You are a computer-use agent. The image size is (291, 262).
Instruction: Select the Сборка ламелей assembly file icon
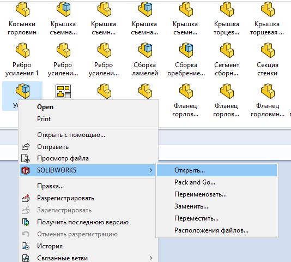(x=145, y=50)
